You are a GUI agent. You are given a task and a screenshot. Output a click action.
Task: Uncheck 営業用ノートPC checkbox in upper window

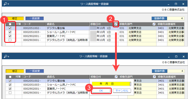coord(10,36)
